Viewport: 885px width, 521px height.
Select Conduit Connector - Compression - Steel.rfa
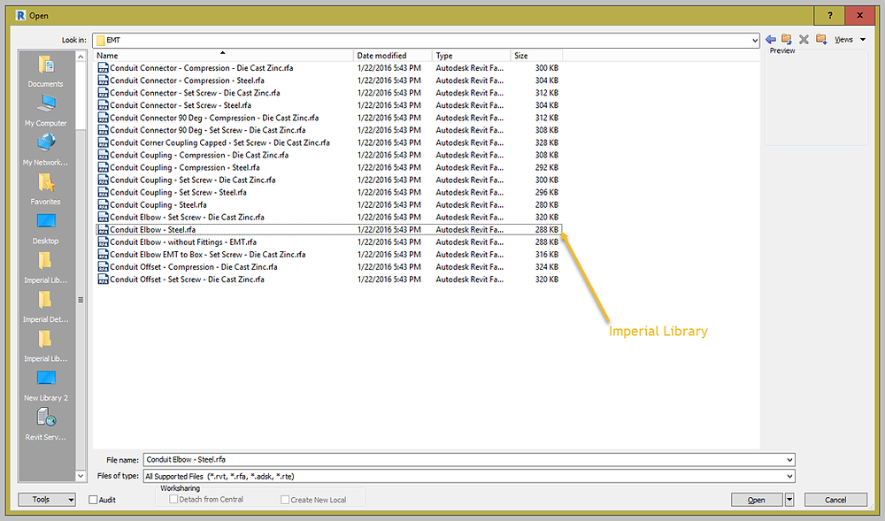coord(187,80)
